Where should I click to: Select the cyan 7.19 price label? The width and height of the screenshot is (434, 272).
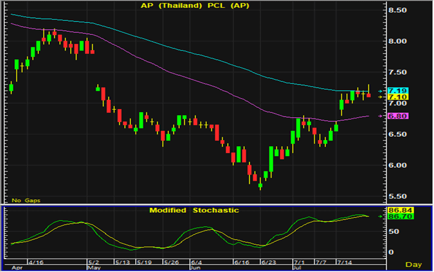pos(396,91)
